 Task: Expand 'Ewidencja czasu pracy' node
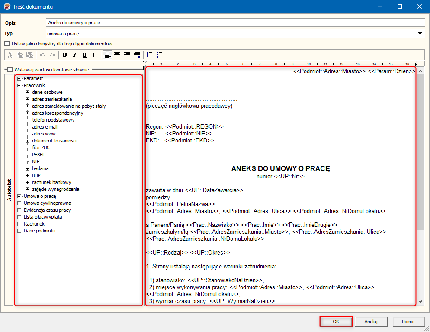tap(19, 210)
